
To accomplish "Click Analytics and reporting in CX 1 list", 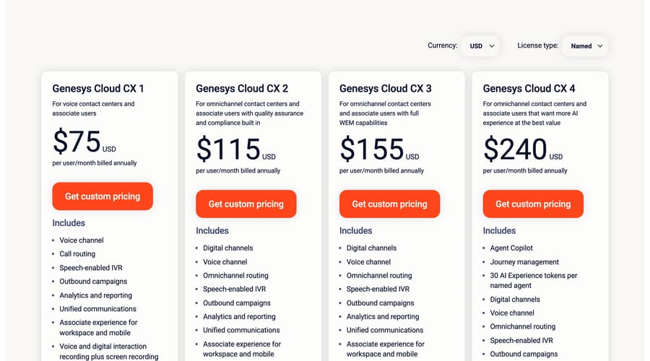I will pyautogui.click(x=95, y=295).
